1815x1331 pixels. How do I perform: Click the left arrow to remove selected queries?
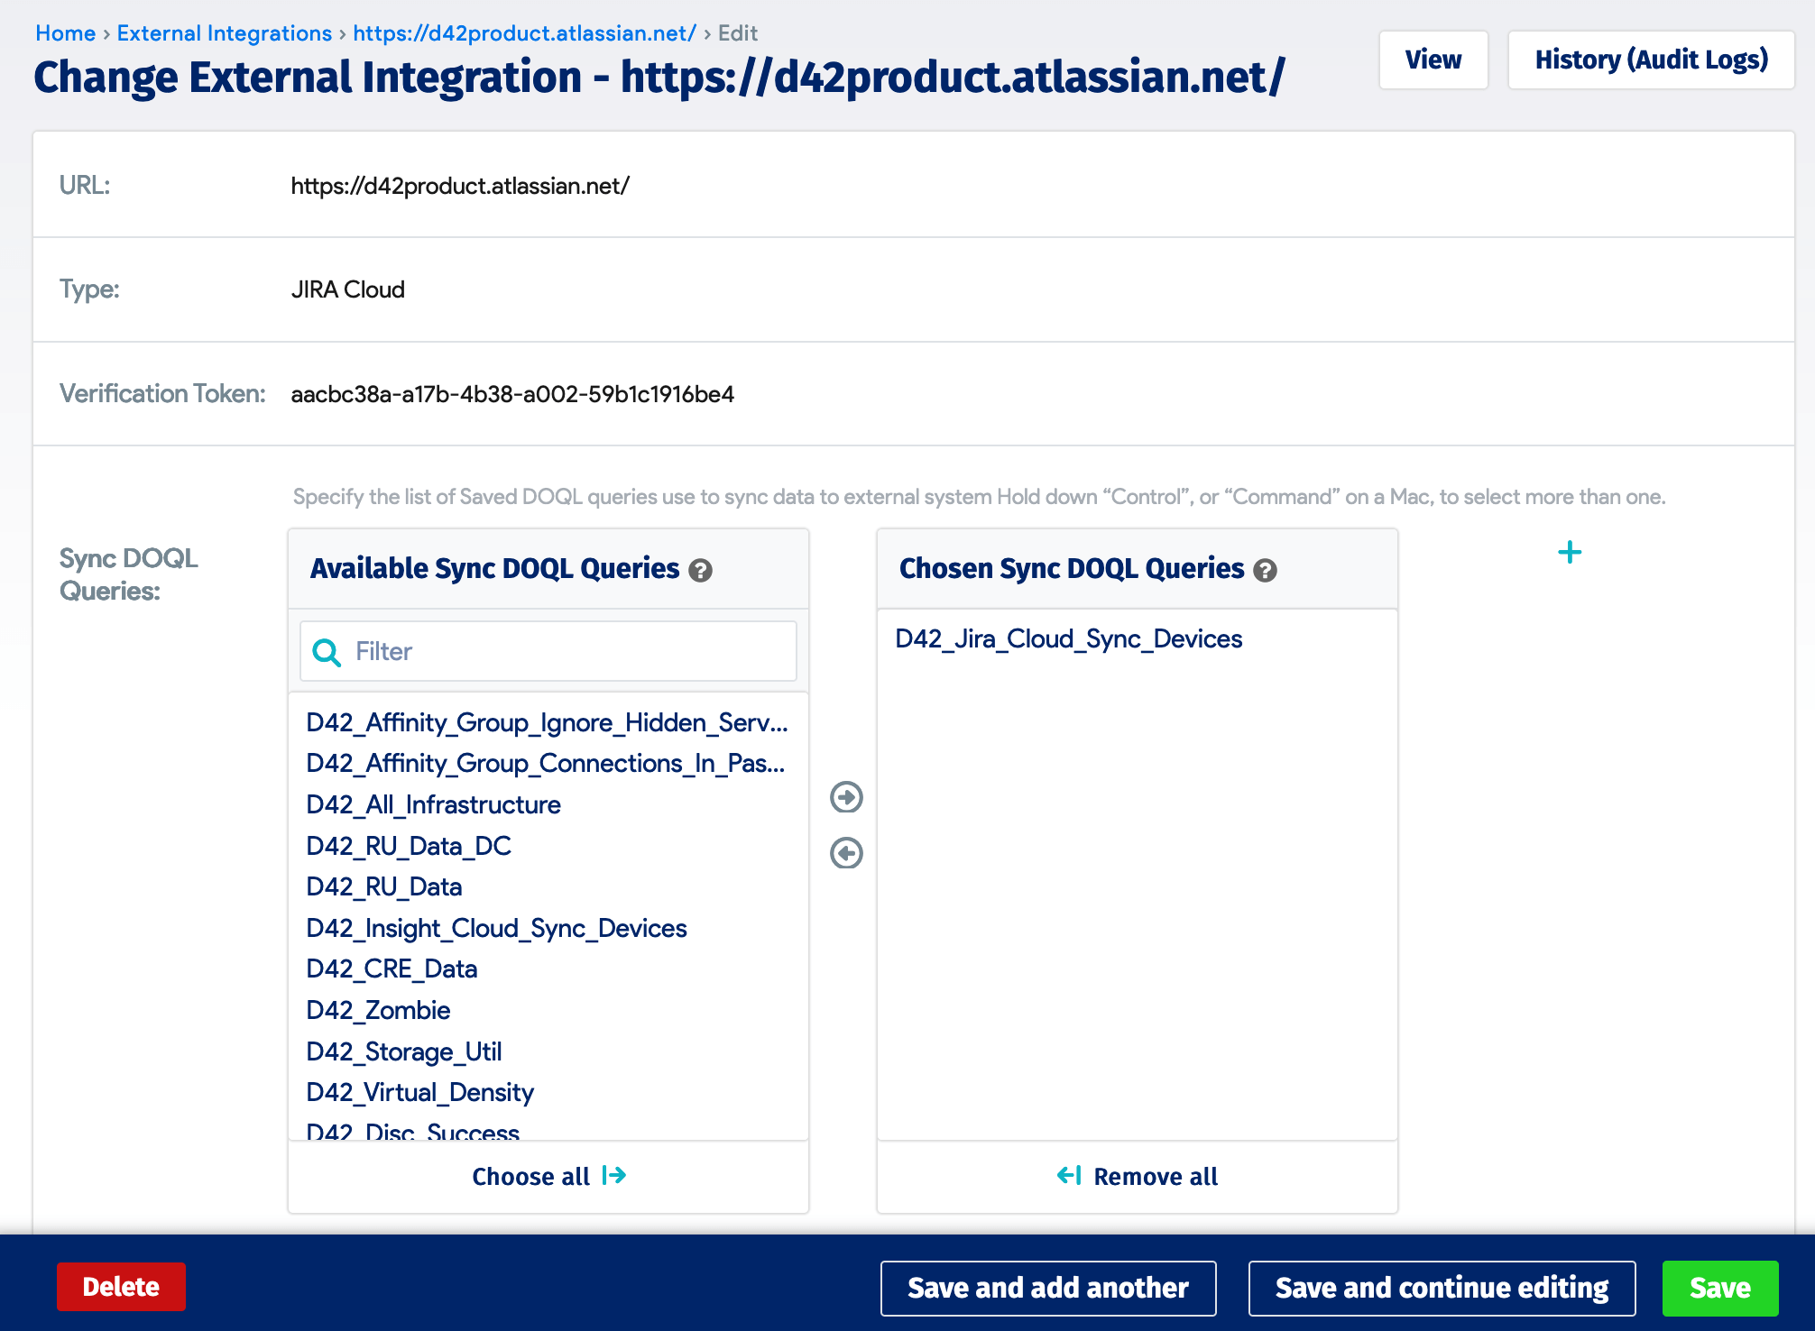tap(845, 853)
